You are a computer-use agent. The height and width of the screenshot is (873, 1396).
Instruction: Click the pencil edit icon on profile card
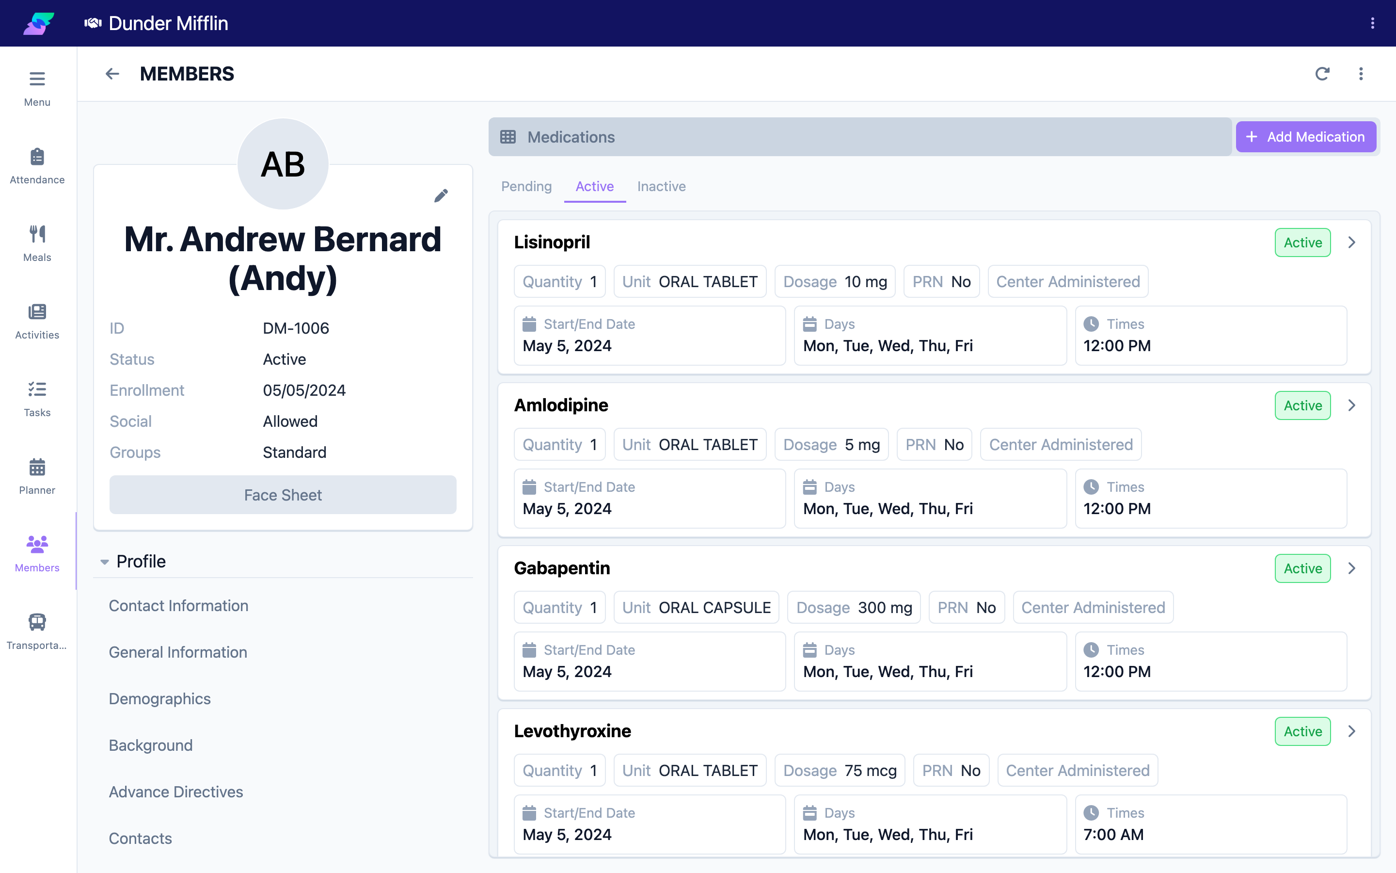pos(441,196)
